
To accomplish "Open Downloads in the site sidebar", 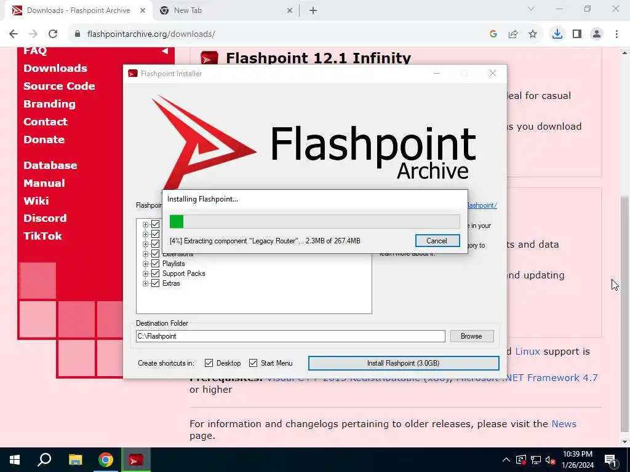I will tap(55, 68).
